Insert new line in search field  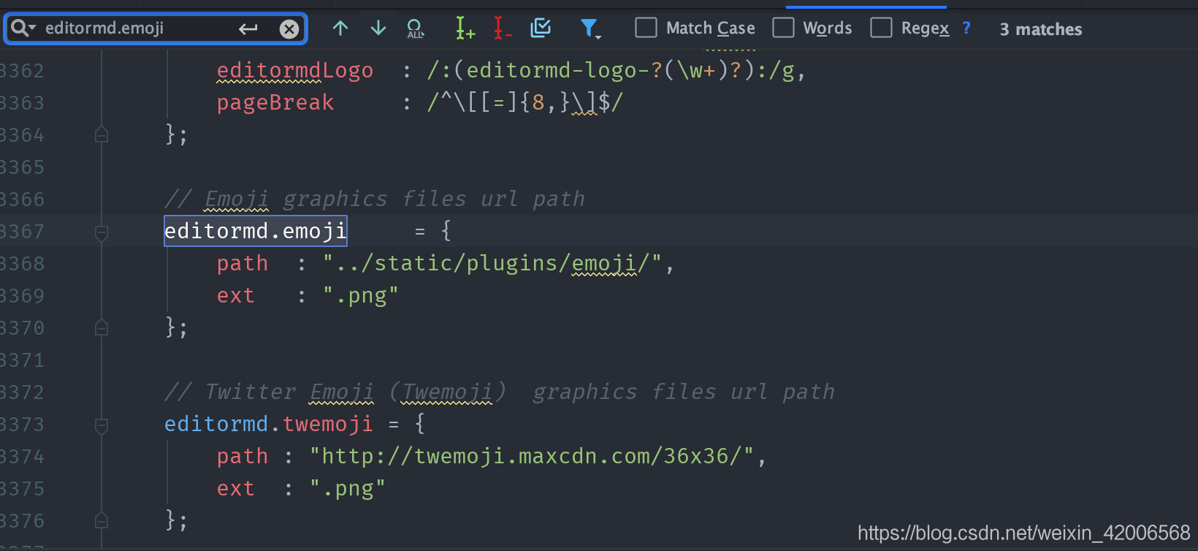coord(248,28)
